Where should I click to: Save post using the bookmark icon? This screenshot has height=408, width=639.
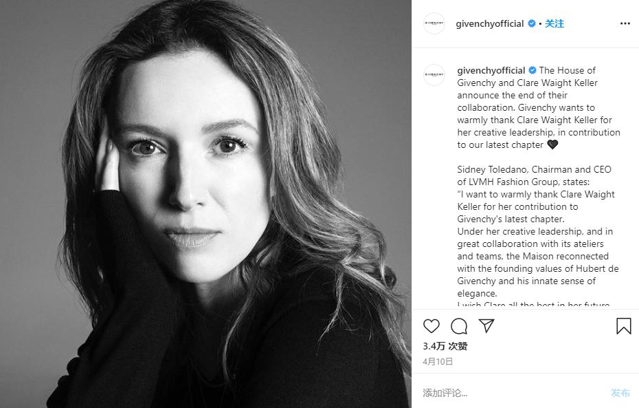tap(623, 326)
